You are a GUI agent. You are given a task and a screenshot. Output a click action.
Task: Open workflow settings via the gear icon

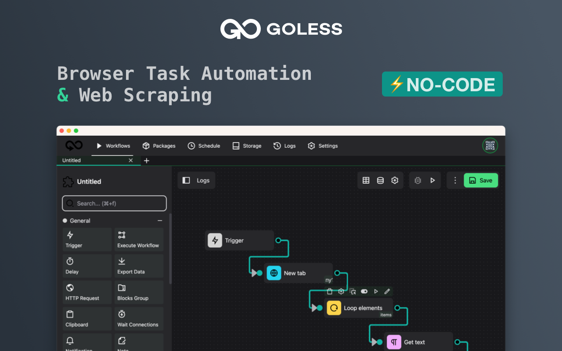[394, 180]
